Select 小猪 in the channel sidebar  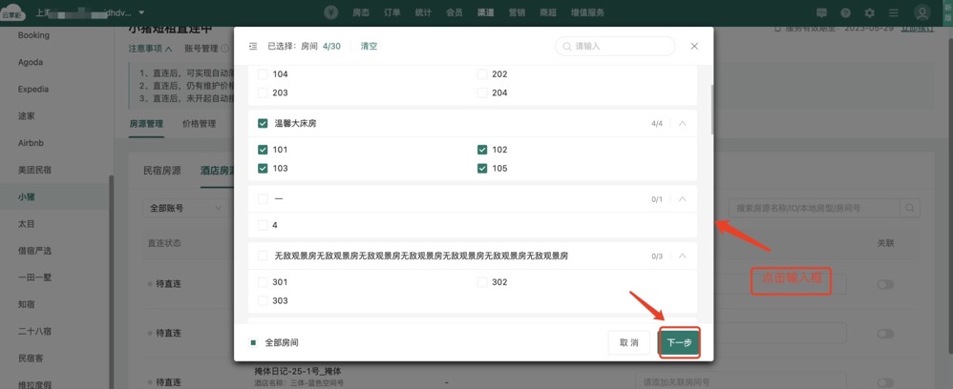click(27, 197)
